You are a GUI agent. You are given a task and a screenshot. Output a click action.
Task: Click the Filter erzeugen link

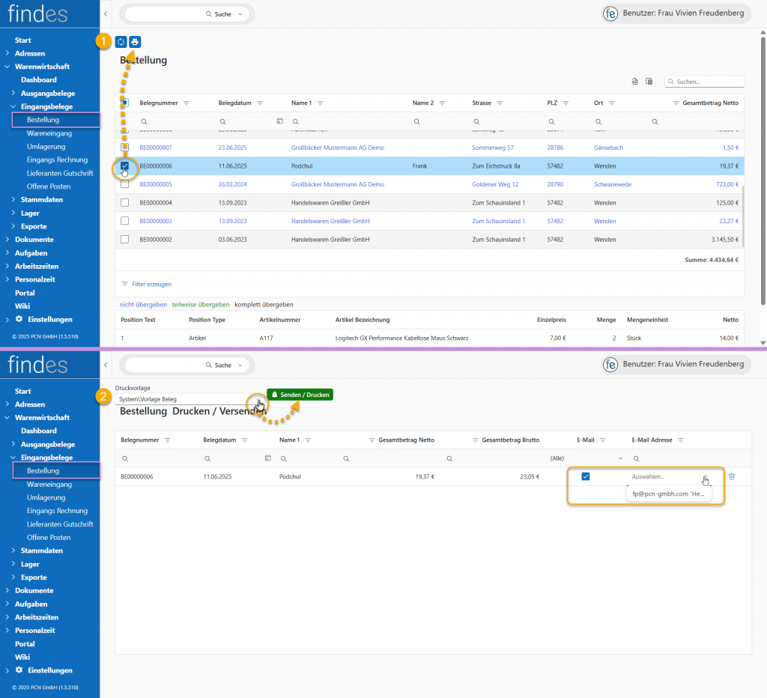[151, 285]
